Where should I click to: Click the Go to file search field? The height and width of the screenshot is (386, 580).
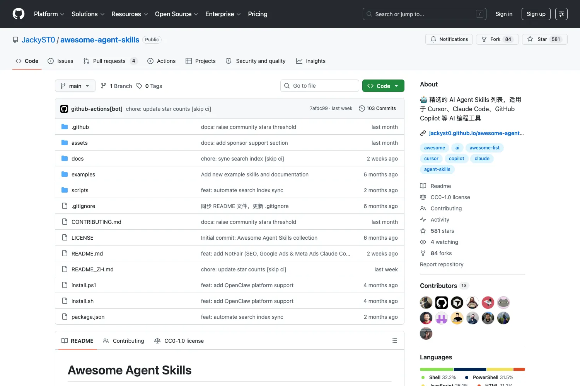tap(320, 86)
